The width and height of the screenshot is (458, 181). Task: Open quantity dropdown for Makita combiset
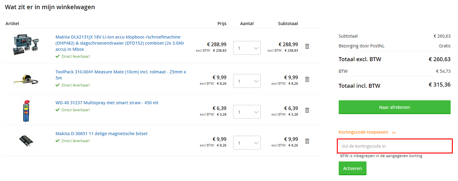point(247,48)
